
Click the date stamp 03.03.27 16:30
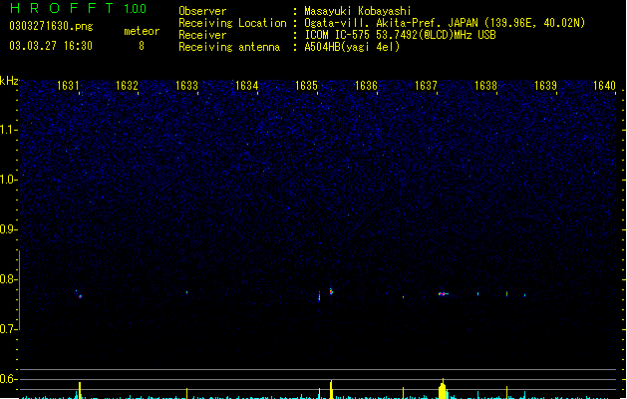tap(51, 46)
